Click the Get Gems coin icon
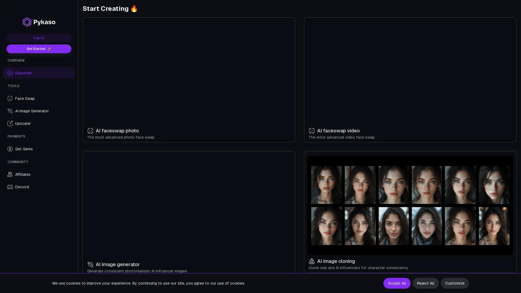The width and height of the screenshot is (521, 293). pos(10,149)
